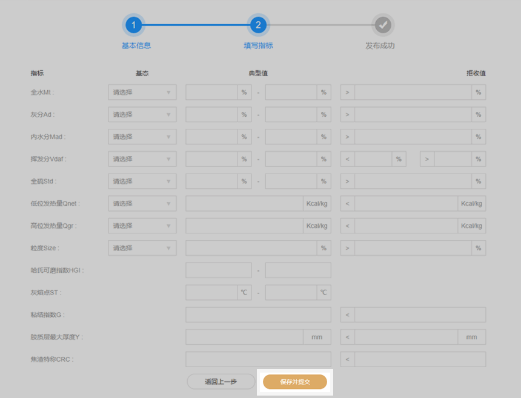Click the 高位发热量Qgr typical value field
521x398 pixels.
(x=244, y=226)
